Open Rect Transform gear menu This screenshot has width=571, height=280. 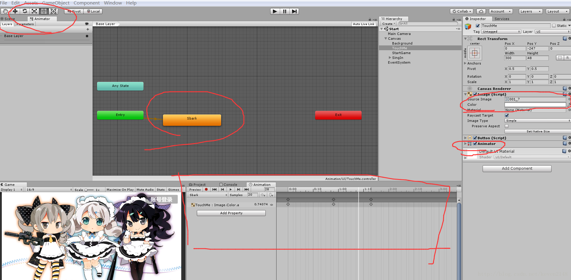570,39
